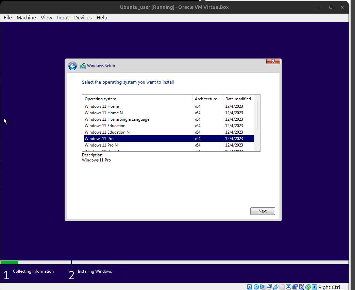Click the Right Ctrl host key label
The width and height of the screenshot is (355, 290).
(x=329, y=287)
